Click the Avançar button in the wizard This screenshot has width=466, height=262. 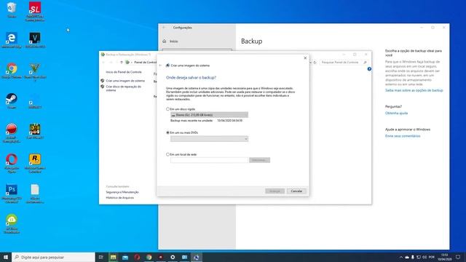coord(275,191)
